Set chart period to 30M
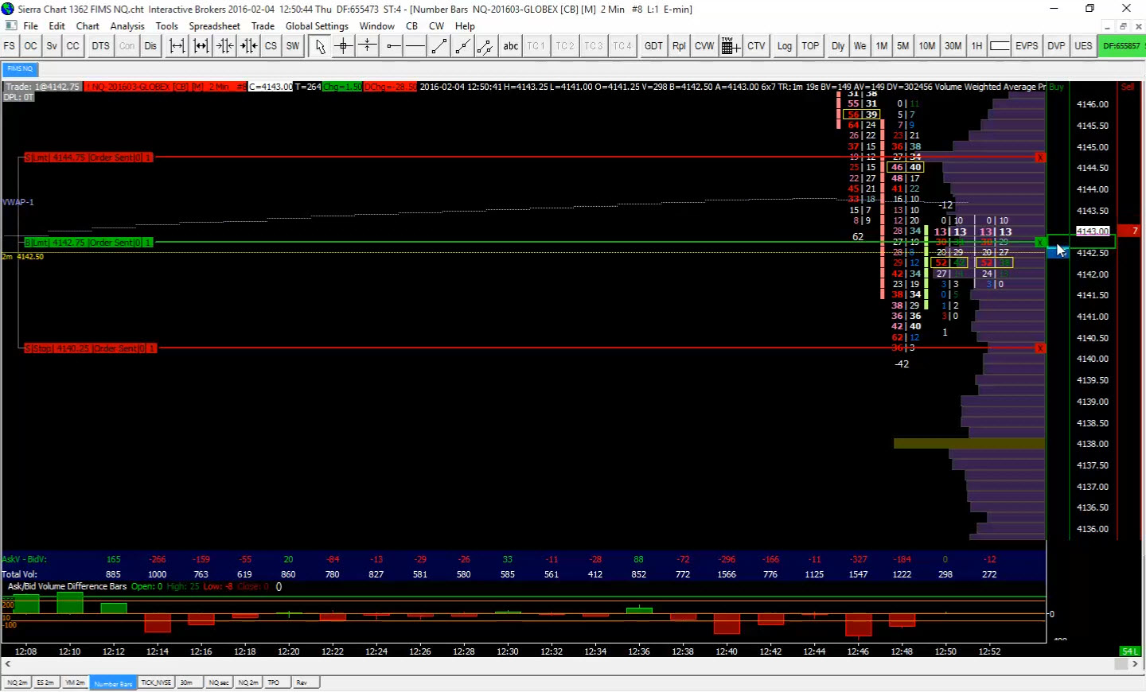Screen dimensions: 1146x692 tap(953, 46)
